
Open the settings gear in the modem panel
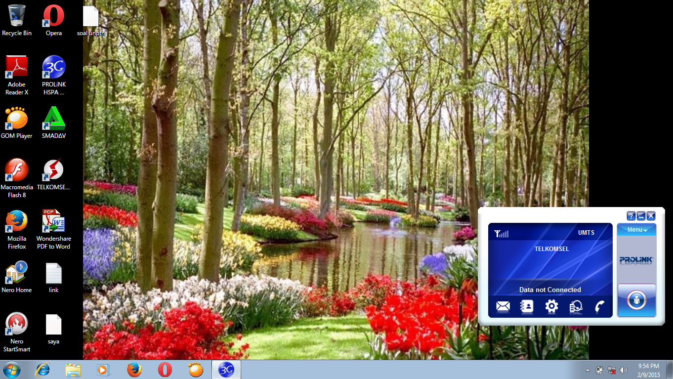point(551,307)
